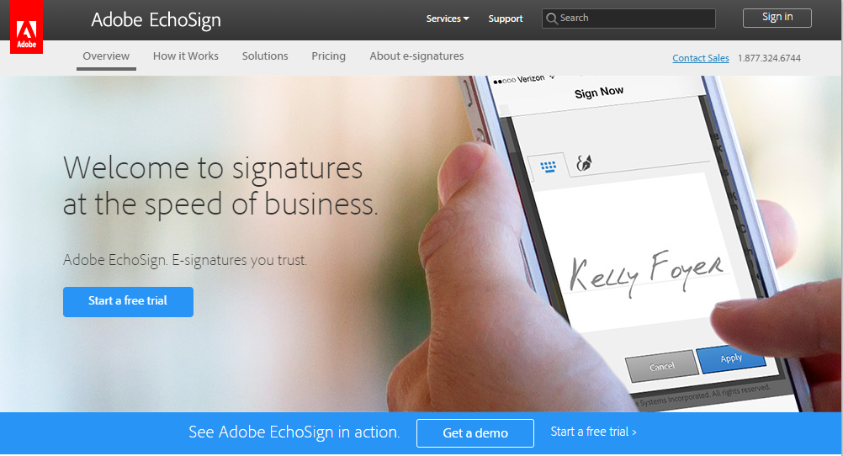The width and height of the screenshot is (843, 456).
Task: Open About e-signatures tab
Action: pos(416,56)
